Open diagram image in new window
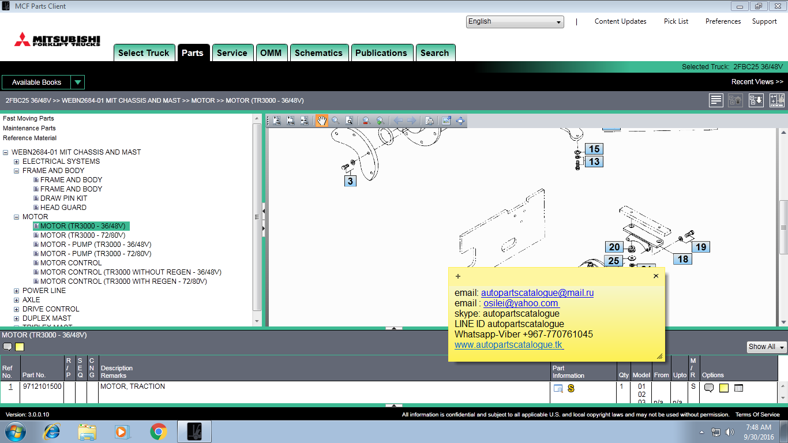The height and width of the screenshot is (443, 788). (446, 121)
